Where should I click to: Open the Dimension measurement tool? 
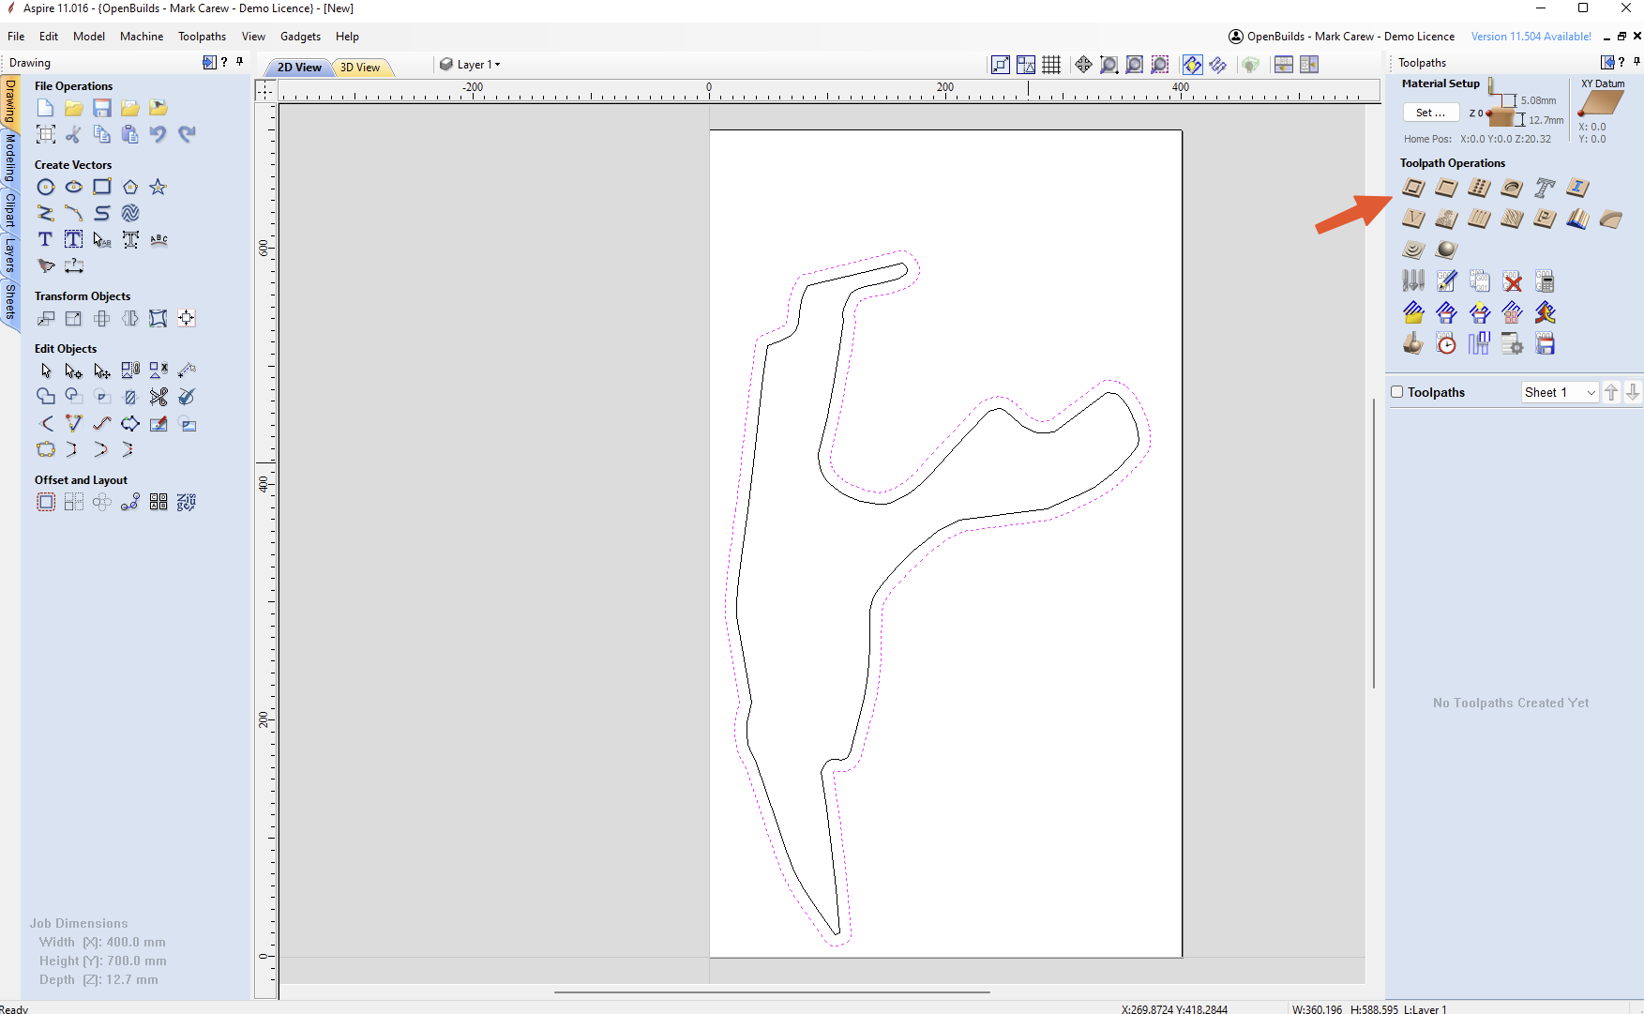[73, 265]
